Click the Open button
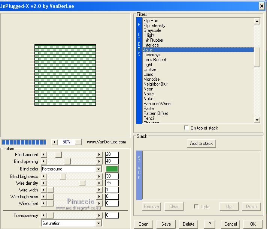267x229 pixels. point(143,224)
